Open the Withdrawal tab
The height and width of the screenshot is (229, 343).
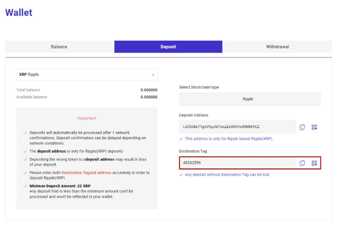(277, 47)
